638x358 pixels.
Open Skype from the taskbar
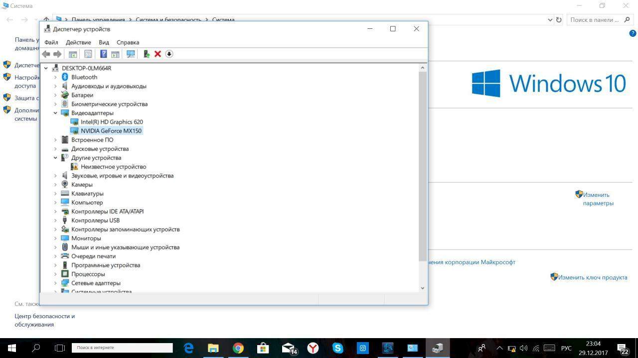338,348
